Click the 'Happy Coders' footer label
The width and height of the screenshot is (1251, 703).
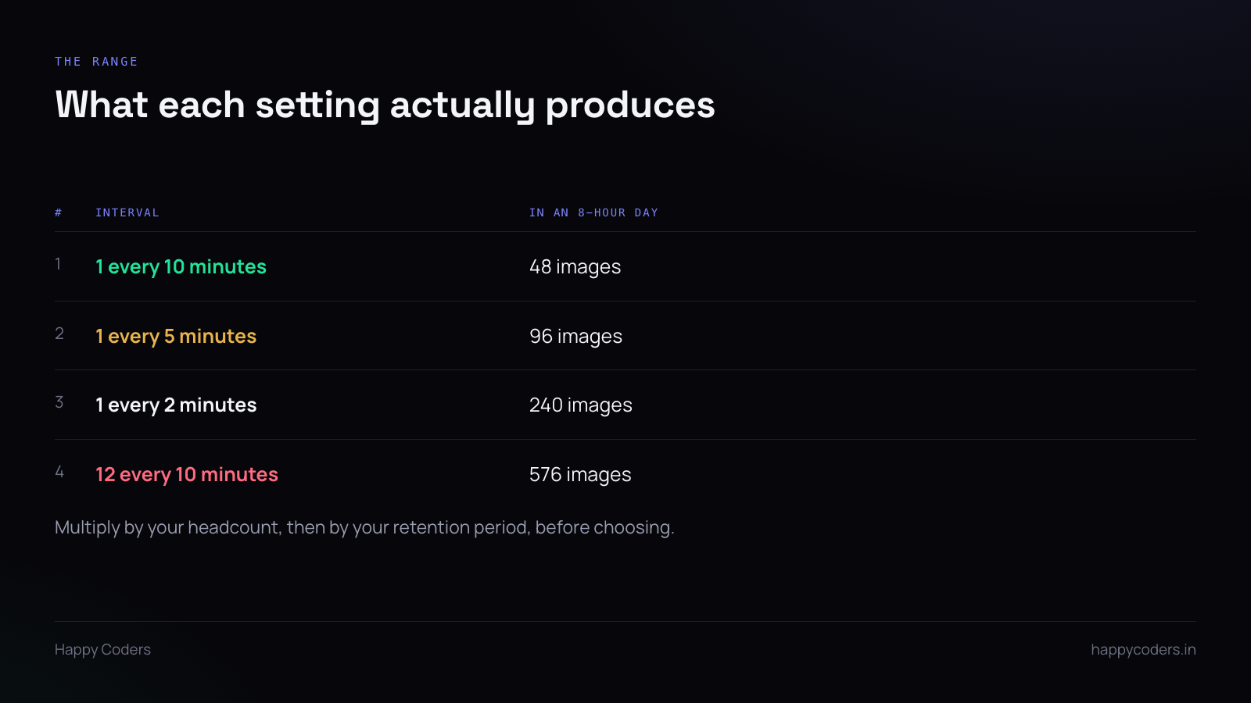pyautogui.click(x=102, y=650)
